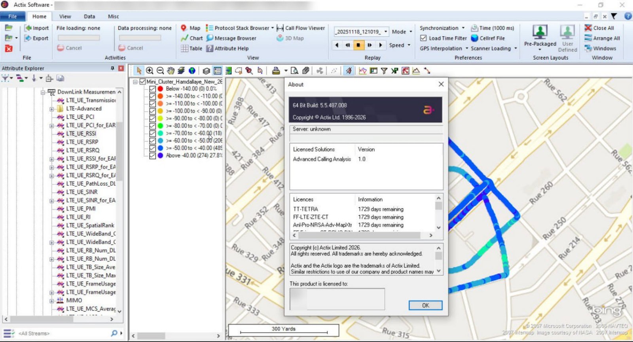Viewport: 633px width, 342px height.
Task: Switch to the Data ribbon tab
Action: pos(89,16)
